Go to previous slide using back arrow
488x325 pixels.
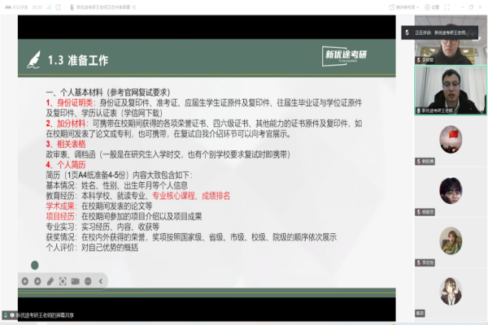point(24,280)
